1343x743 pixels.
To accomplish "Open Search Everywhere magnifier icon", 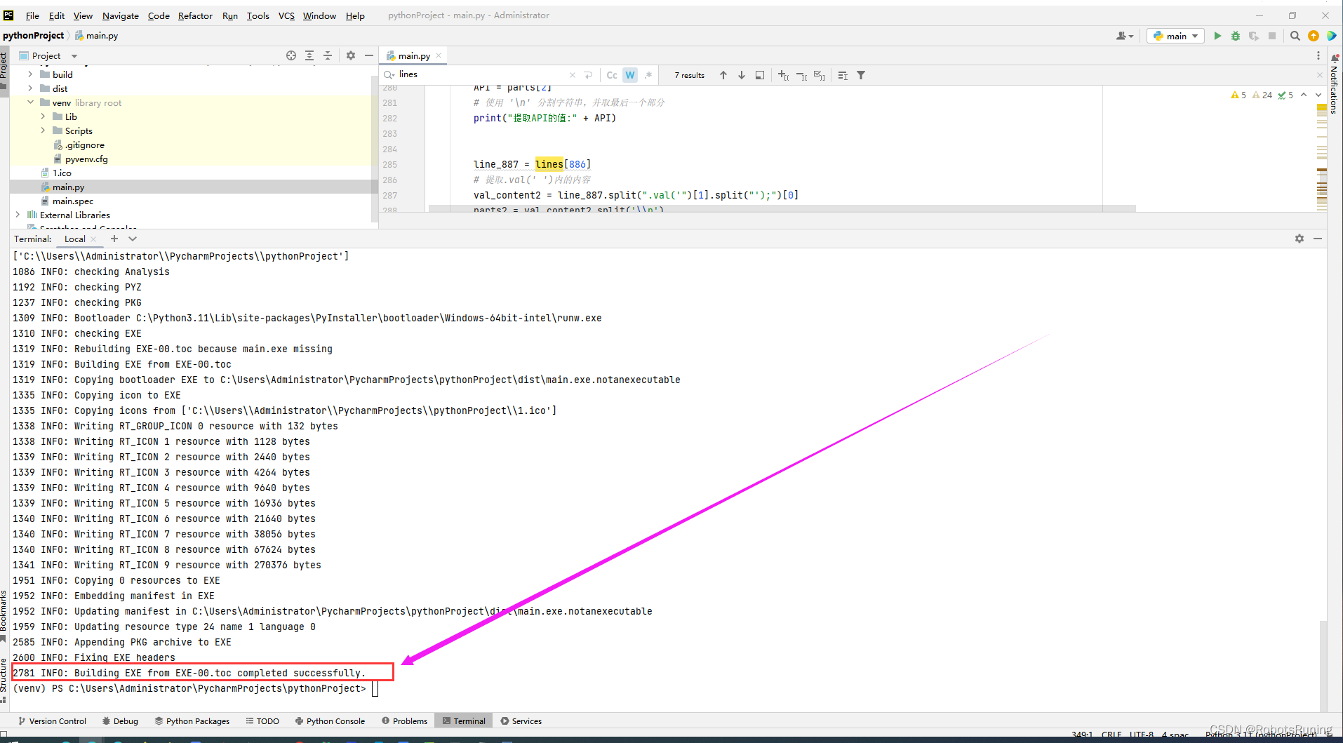I will coord(1295,36).
